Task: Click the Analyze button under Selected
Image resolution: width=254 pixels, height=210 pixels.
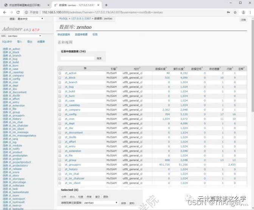Action: (64, 197)
